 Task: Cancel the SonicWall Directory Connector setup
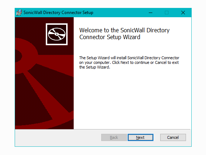(x=173, y=137)
